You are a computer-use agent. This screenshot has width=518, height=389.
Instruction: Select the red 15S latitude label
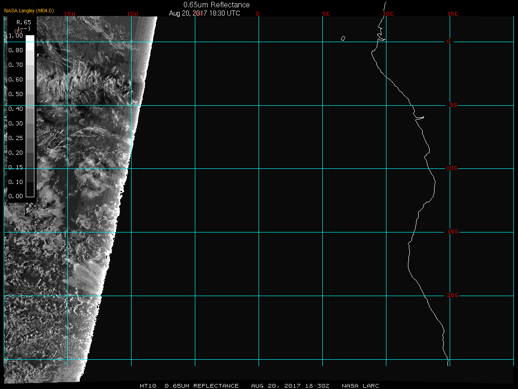(x=452, y=232)
